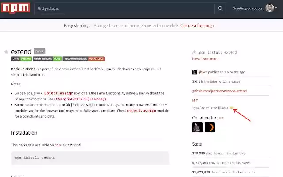The height and width of the screenshot is (177, 283).
Task: Open the ofrobots user avatar menu
Action: 269,8
